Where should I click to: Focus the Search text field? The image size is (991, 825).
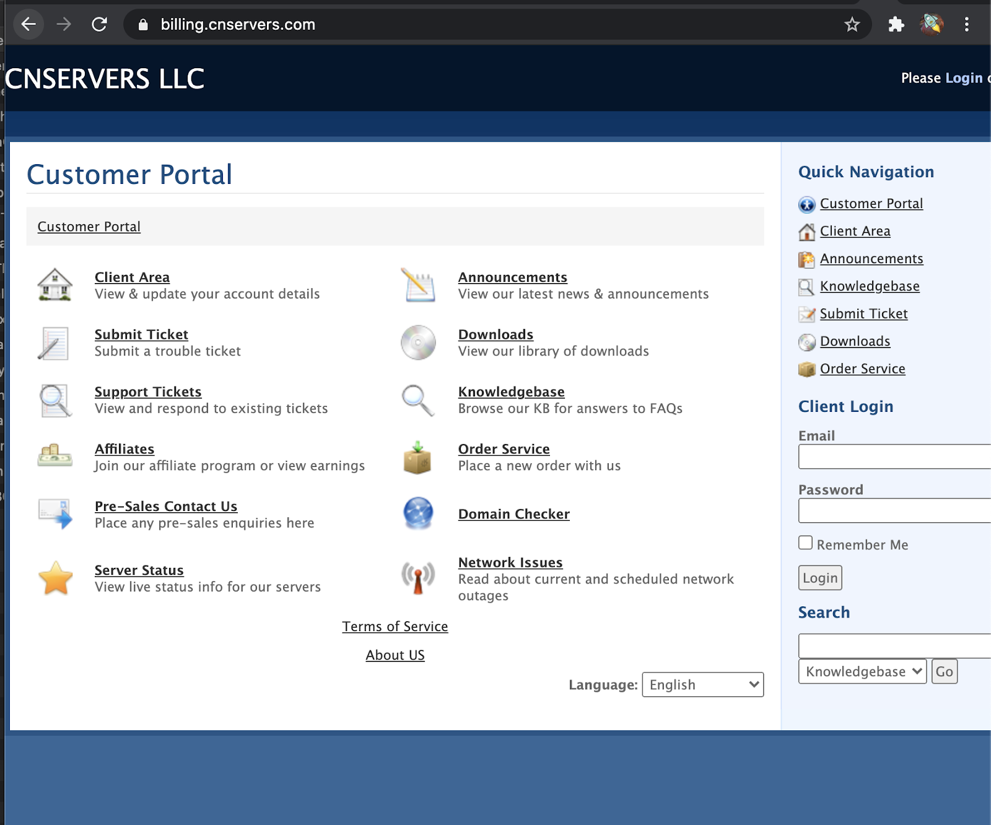[x=895, y=646]
